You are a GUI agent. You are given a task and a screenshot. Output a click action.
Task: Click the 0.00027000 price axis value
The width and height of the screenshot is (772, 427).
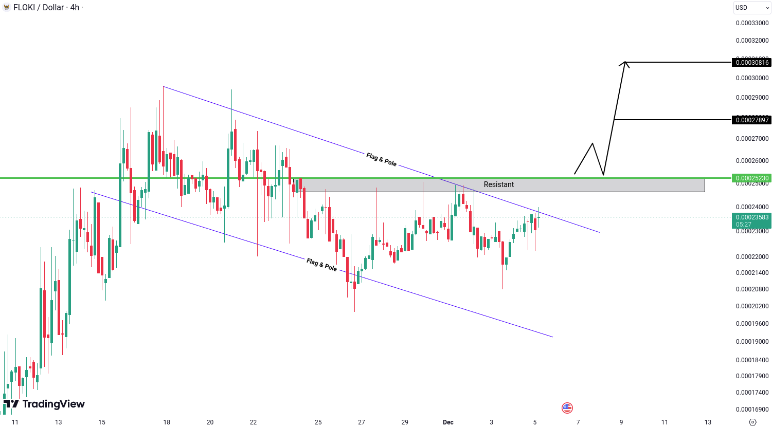pos(752,139)
